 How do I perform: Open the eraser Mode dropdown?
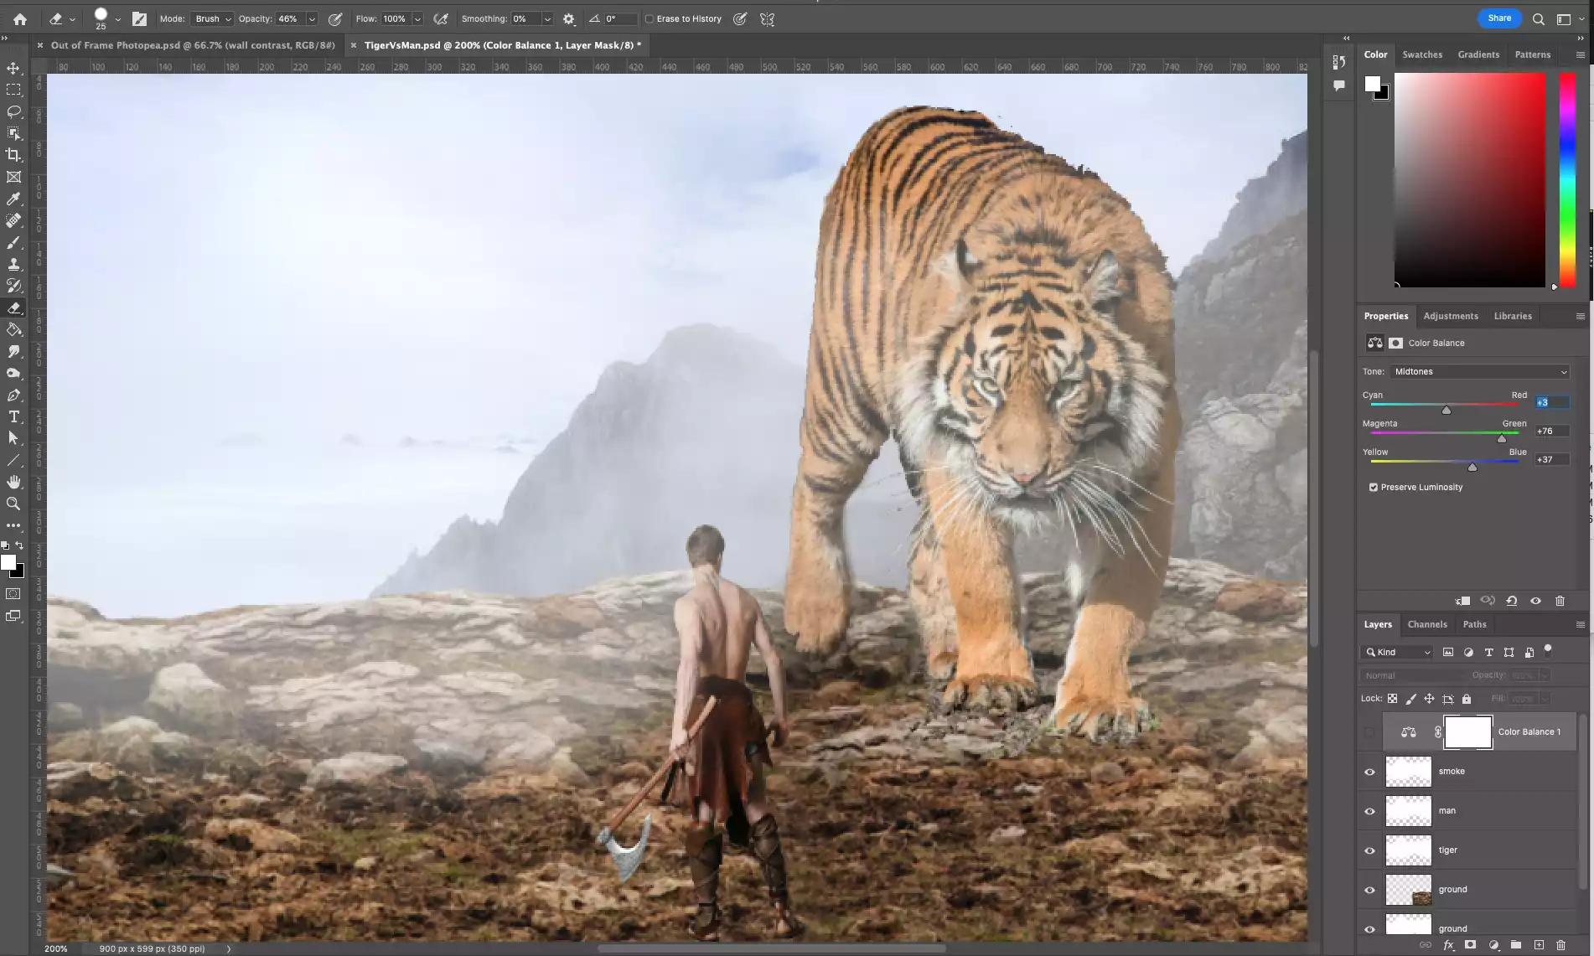213,18
